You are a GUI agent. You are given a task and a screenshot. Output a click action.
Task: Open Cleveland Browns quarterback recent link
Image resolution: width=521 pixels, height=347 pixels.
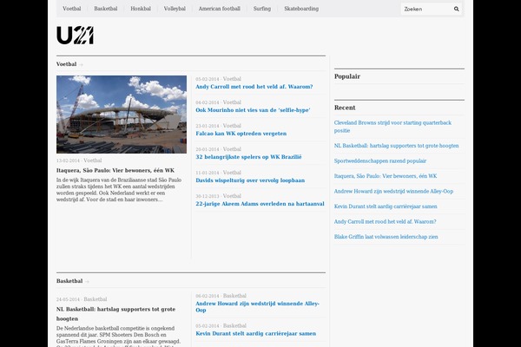(392, 127)
